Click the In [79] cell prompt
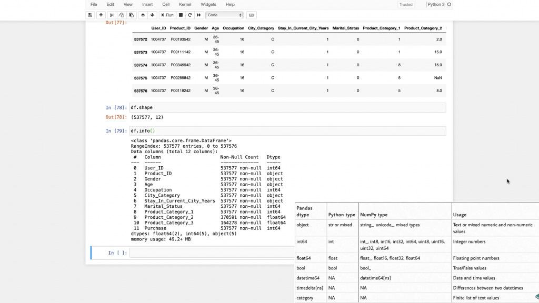Viewport: 539px width, 303px height. [116, 131]
